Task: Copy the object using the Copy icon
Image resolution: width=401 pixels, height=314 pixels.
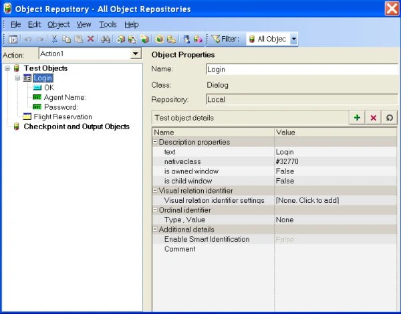Action: 66,39
